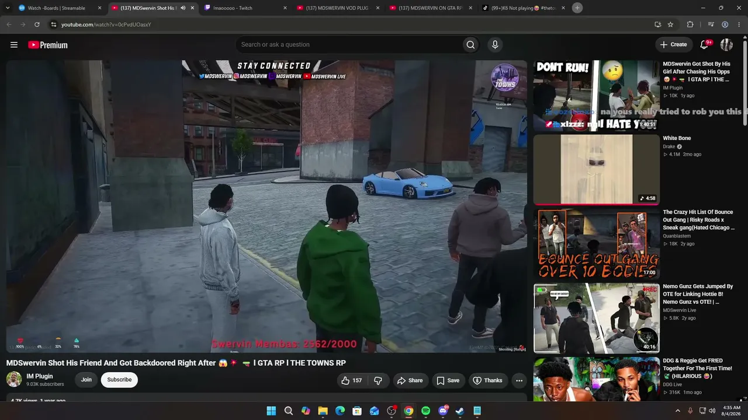Image resolution: width=748 pixels, height=420 pixels.
Task: Open Microsoft Edge from taskbar
Action: [340, 411]
